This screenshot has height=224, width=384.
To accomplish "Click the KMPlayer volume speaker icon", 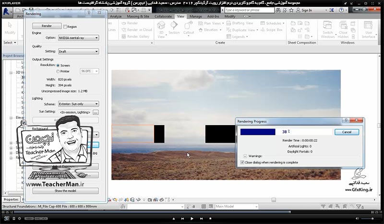I will click(x=357, y=219).
